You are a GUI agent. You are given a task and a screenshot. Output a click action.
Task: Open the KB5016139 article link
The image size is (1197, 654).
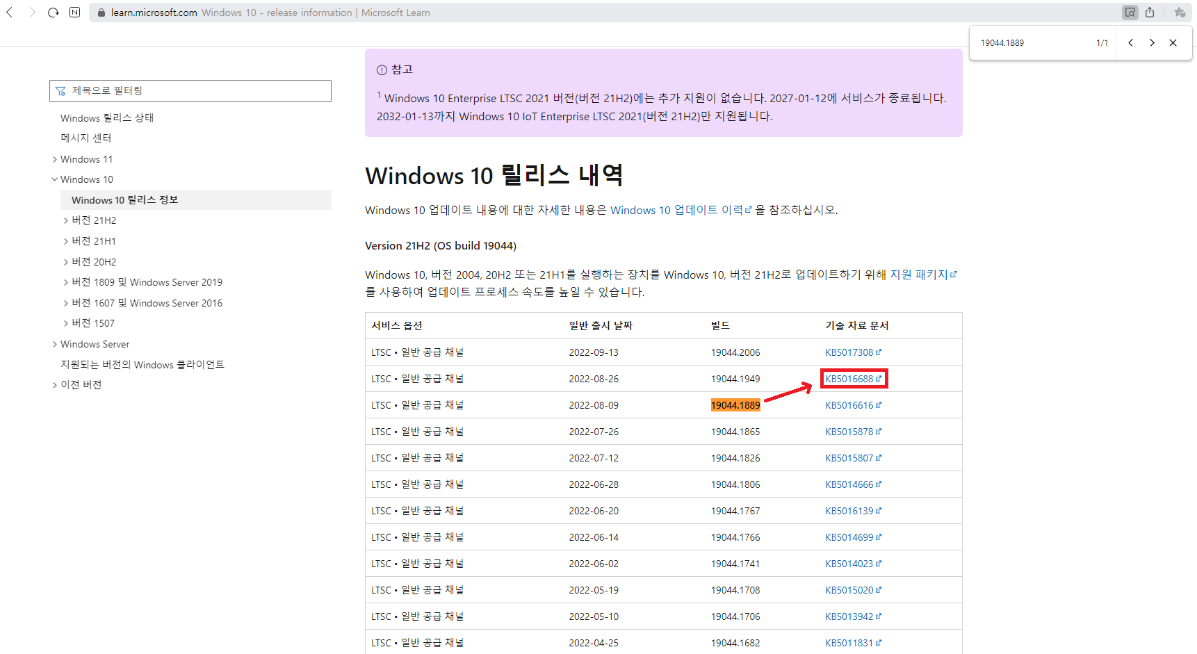853,511
